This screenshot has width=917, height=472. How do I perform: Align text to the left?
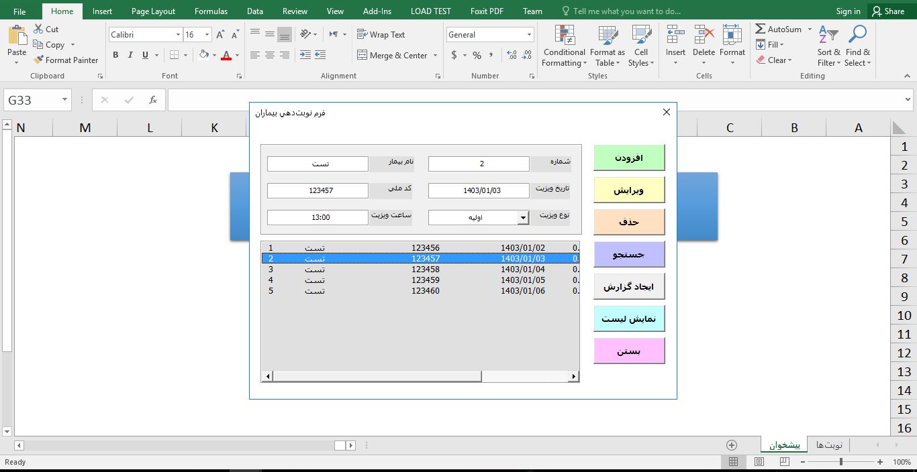255,55
